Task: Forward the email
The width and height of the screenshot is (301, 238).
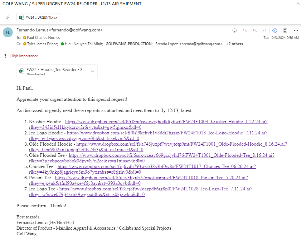Action: click(x=265, y=30)
